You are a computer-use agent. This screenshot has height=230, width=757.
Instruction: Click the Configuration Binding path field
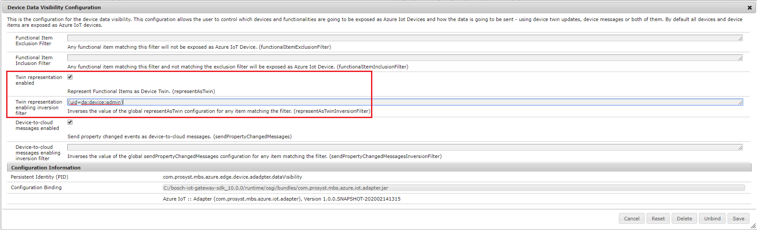[454, 188]
